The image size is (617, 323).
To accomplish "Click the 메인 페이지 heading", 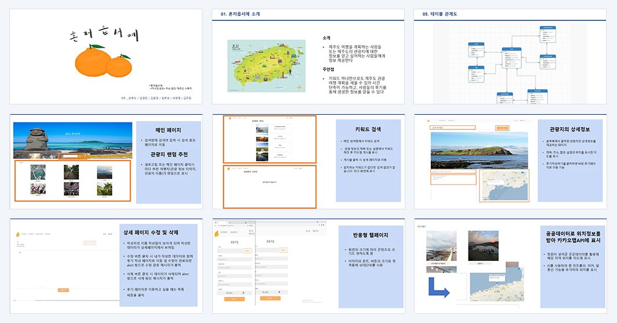I will (168, 130).
